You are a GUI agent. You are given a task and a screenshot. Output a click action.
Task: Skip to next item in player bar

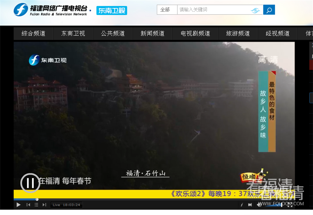click(x=44, y=205)
